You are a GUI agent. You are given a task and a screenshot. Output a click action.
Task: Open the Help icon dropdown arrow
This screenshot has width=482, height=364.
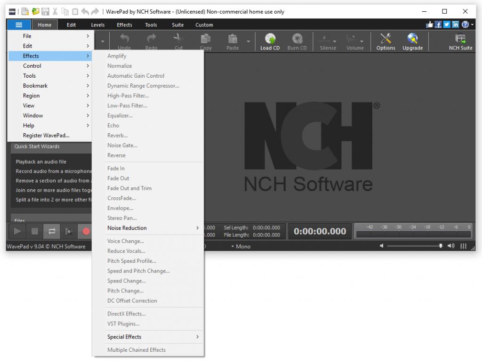(472, 24)
